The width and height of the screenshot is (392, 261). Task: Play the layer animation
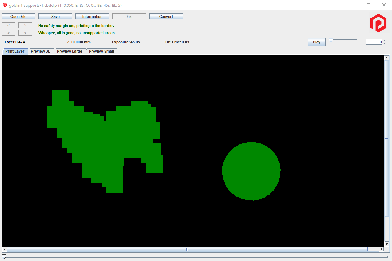tap(316, 42)
